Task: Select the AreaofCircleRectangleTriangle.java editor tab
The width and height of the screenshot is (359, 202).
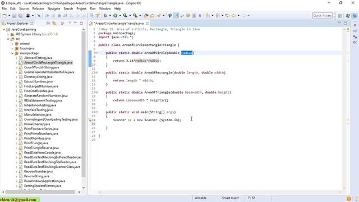Action: point(119,24)
